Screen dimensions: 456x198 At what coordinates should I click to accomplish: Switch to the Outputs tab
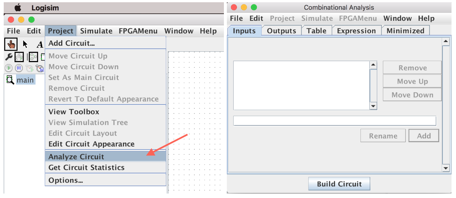pyautogui.click(x=281, y=31)
